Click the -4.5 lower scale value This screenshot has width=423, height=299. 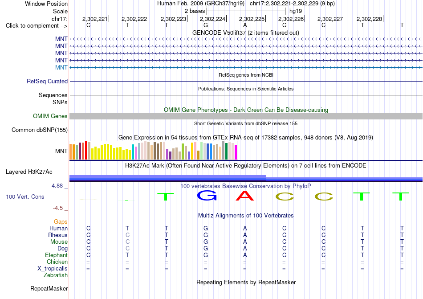click(58, 208)
